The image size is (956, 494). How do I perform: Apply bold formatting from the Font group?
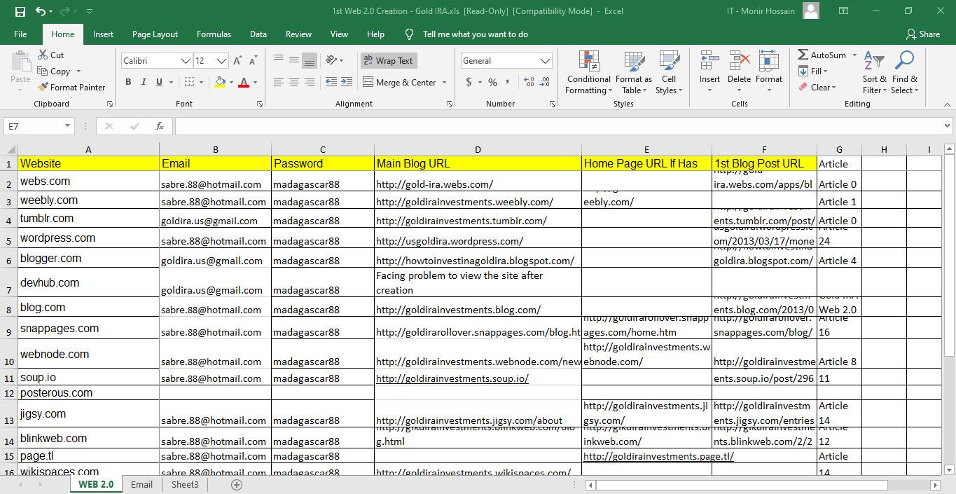(x=128, y=82)
